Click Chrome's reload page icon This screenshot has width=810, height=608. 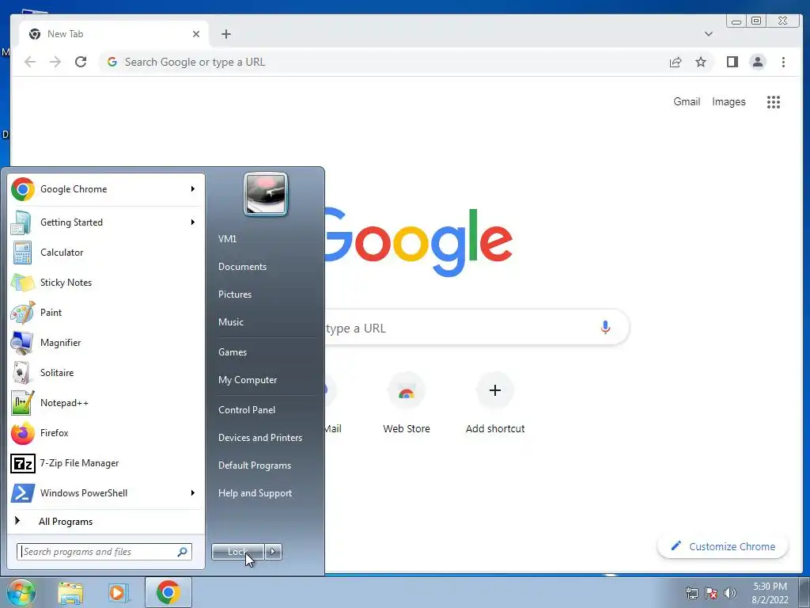(81, 62)
